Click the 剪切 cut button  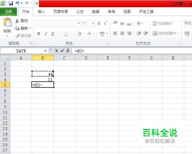[x=21, y=21]
